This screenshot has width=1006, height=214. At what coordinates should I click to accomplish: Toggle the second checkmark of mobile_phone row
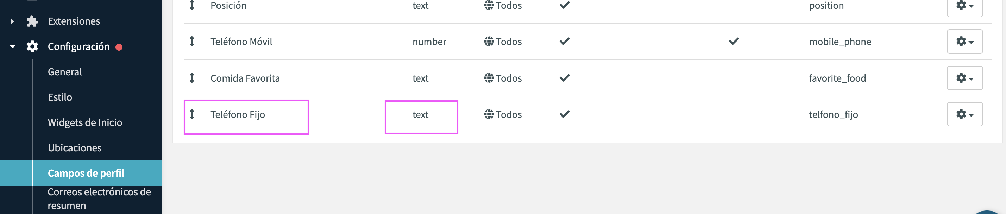click(x=734, y=42)
